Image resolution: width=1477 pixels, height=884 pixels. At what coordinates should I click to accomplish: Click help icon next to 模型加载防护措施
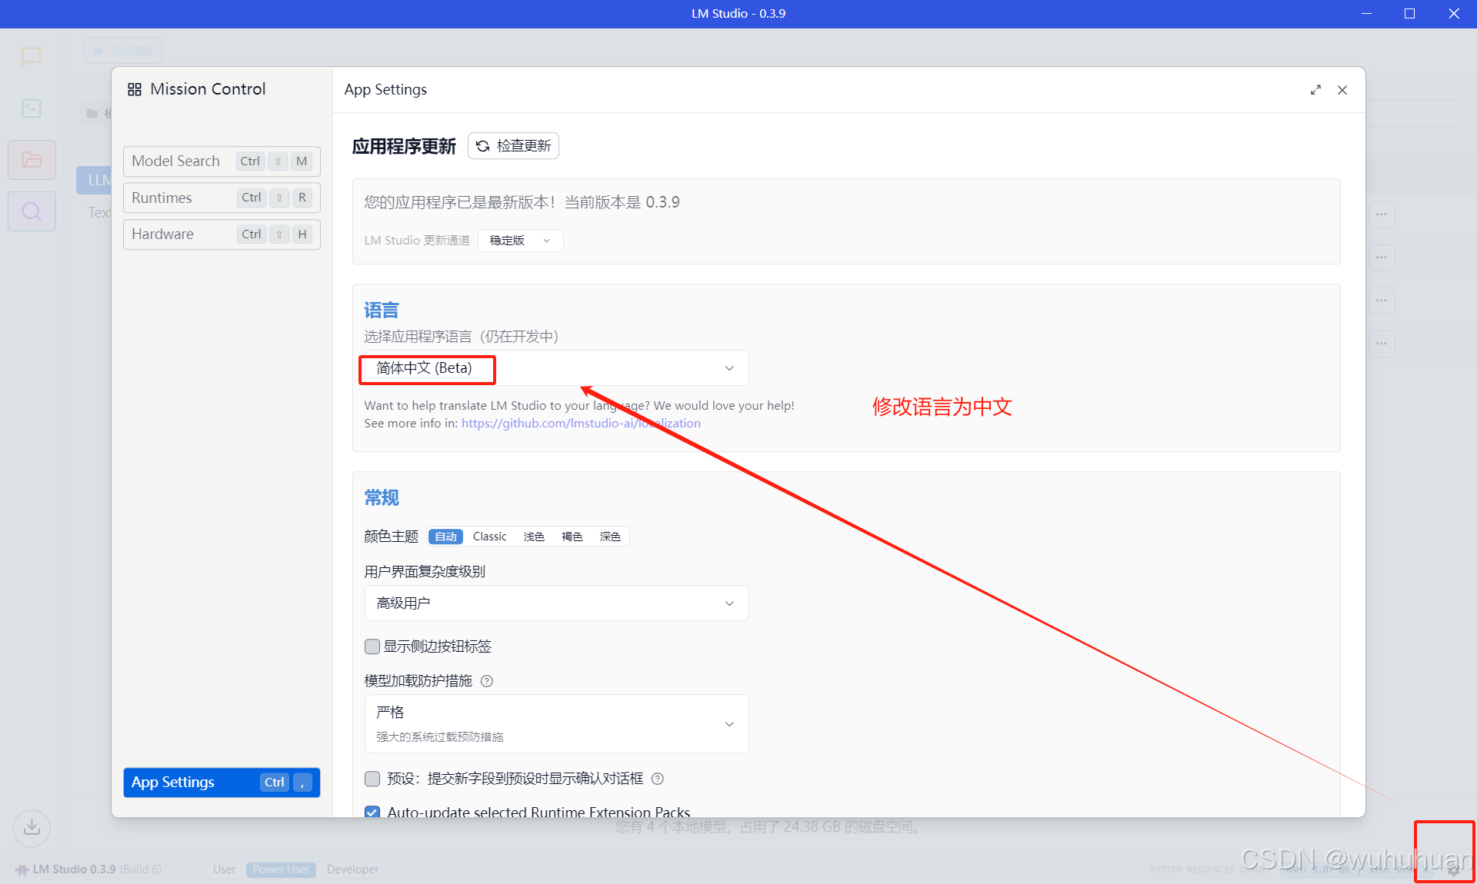point(487,681)
